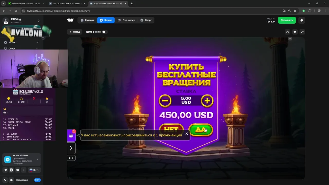Call support via phone icon
Viewport: 329px width, 185px height.
click(5, 180)
